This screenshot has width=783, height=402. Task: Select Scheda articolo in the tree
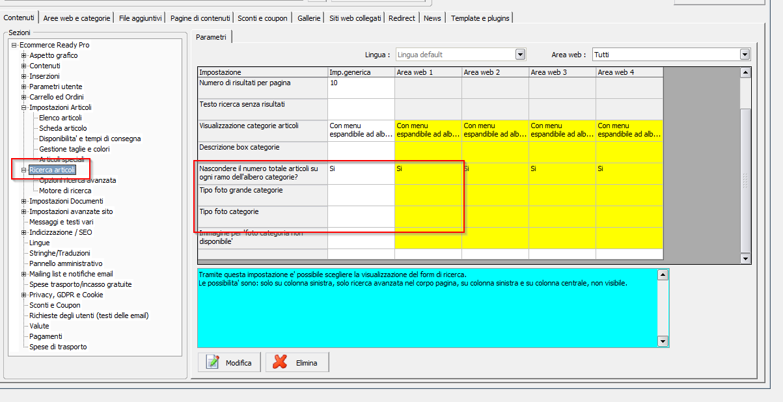(62, 128)
